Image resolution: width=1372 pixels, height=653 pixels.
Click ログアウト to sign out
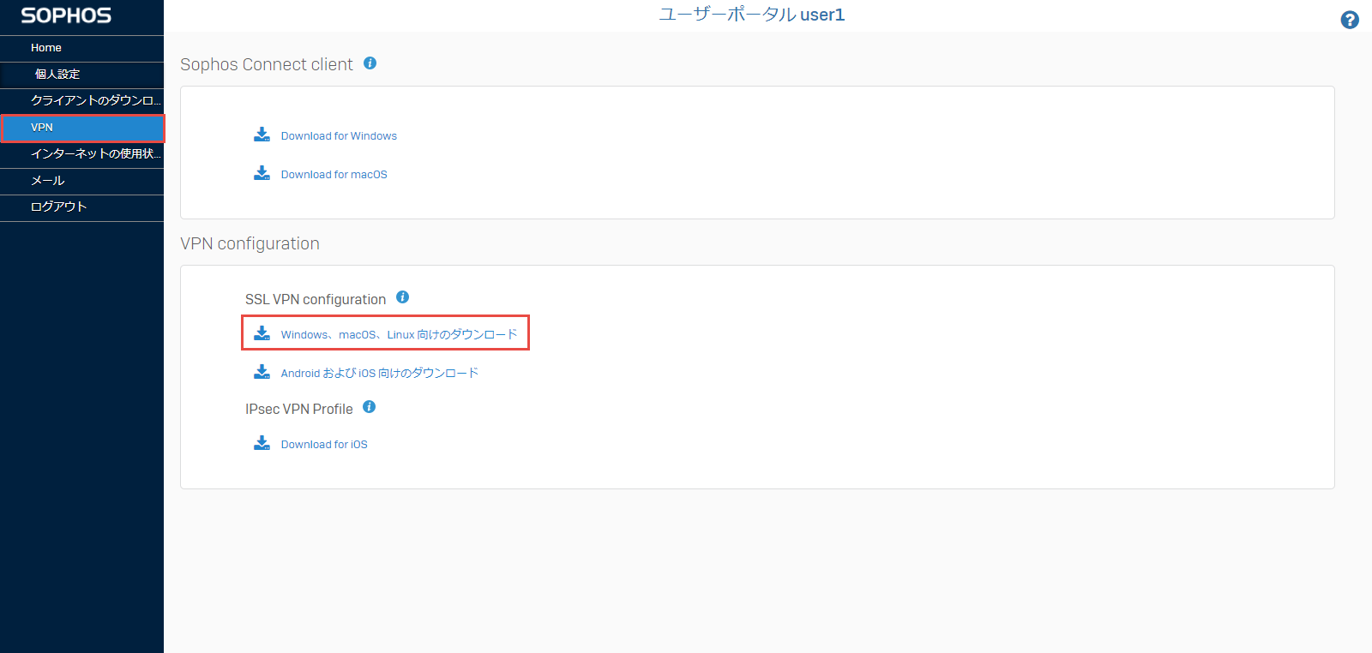click(x=58, y=207)
